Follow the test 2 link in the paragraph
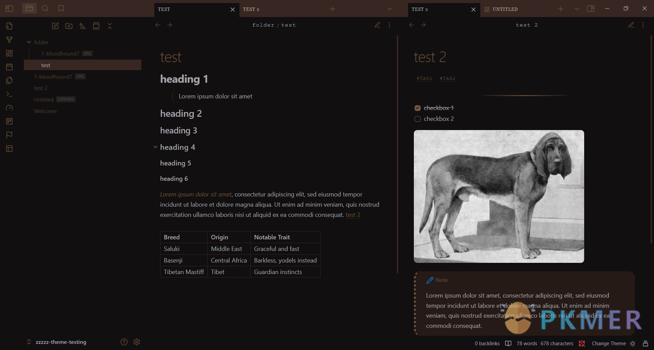 click(x=353, y=215)
